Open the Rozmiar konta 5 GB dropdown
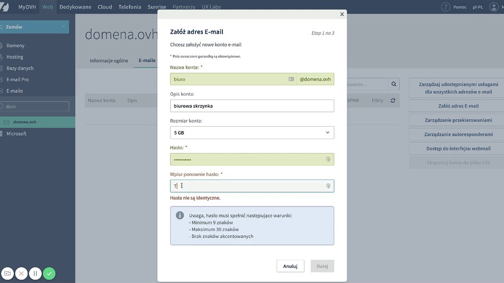The image size is (504, 283). coord(252,132)
